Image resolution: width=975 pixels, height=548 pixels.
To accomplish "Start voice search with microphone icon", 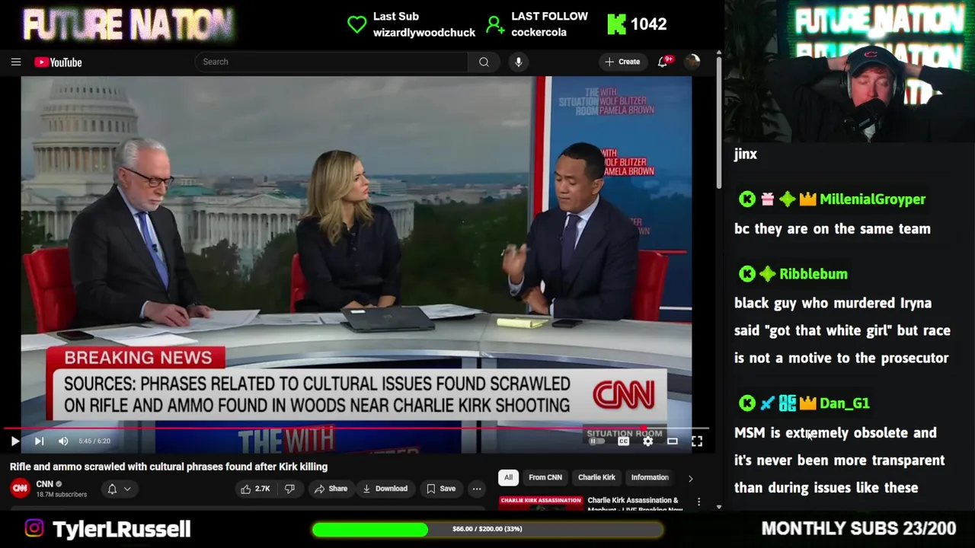I will 519,62.
